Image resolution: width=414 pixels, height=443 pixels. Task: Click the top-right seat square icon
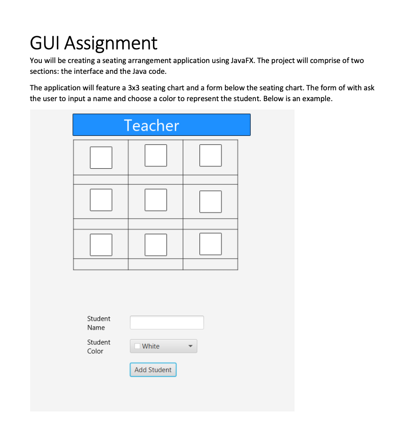click(x=210, y=155)
